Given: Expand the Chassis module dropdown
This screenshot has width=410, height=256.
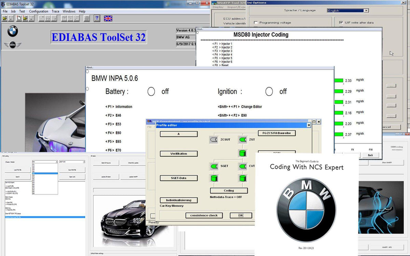Looking at the screenshot, I should coord(56,162).
